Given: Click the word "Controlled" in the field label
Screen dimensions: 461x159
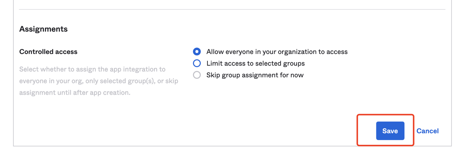Looking at the screenshot, I should point(35,51).
